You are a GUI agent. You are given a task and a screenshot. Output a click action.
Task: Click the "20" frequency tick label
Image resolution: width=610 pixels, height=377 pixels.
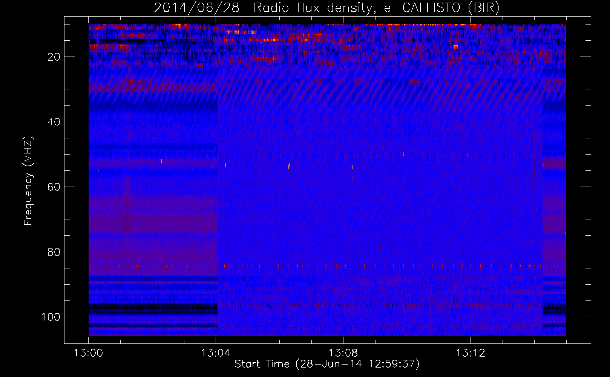coord(54,57)
